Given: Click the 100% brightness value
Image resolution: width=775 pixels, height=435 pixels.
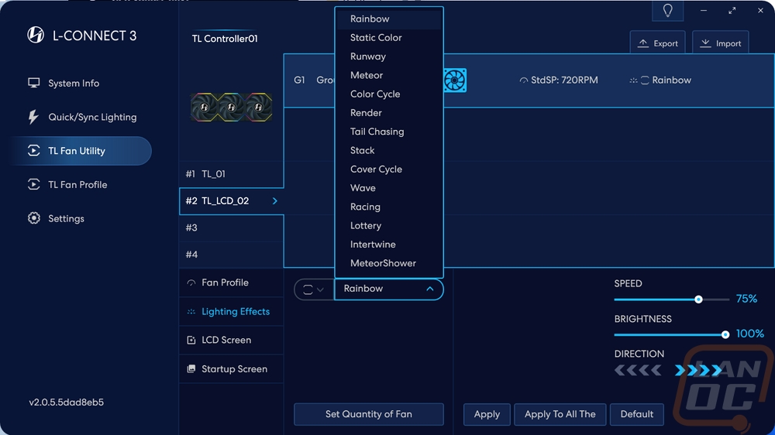Looking at the screenshot, I should (749, 334).
